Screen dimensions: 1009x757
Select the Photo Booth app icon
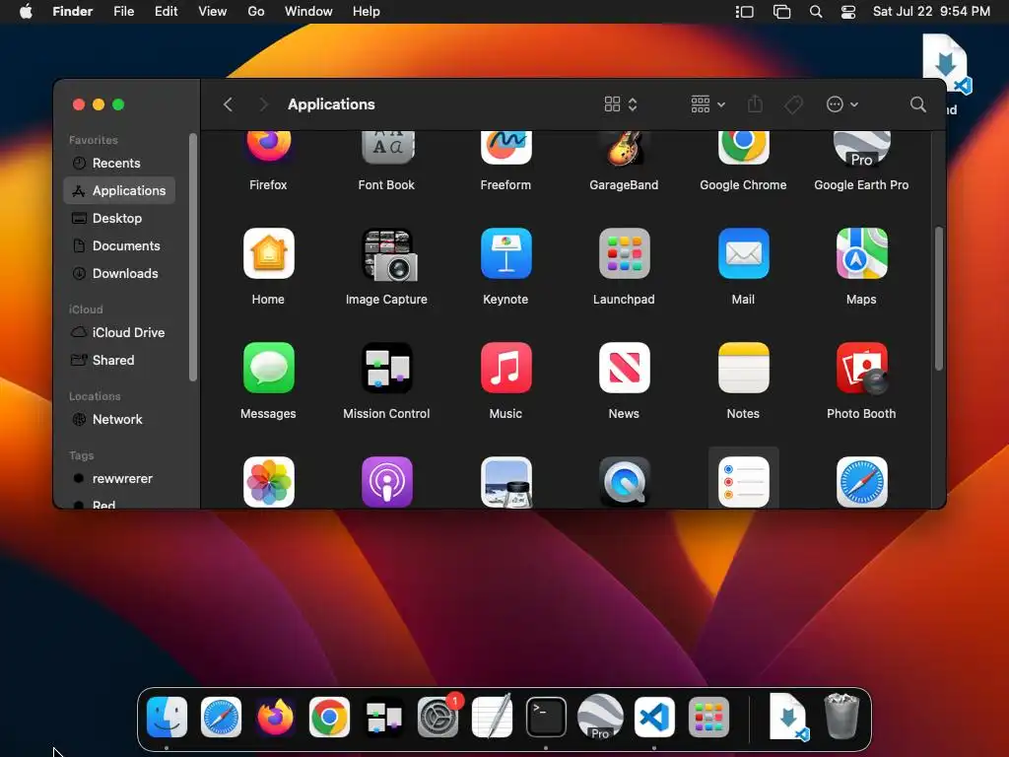pos(861,368)
